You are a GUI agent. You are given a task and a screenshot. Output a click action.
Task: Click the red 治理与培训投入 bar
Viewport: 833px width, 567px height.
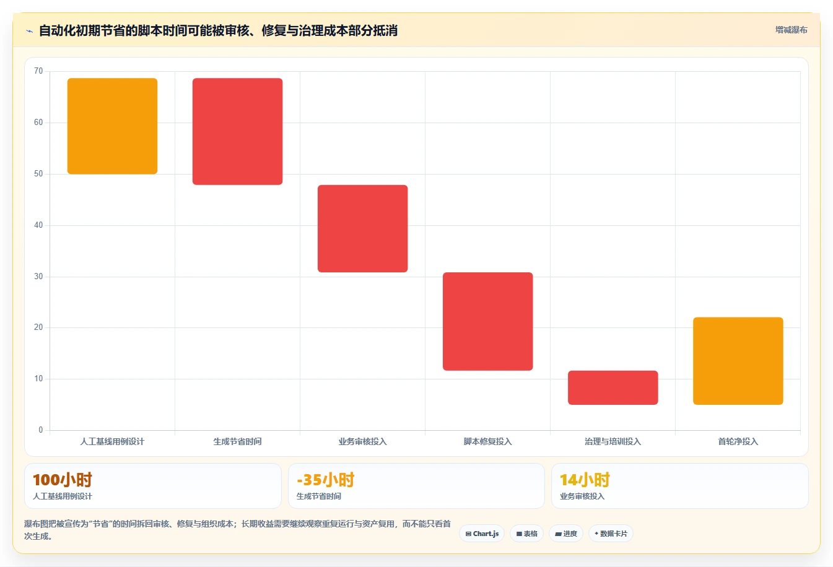pos(613,387)
